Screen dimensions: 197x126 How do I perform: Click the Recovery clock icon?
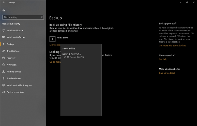point(4,58)
